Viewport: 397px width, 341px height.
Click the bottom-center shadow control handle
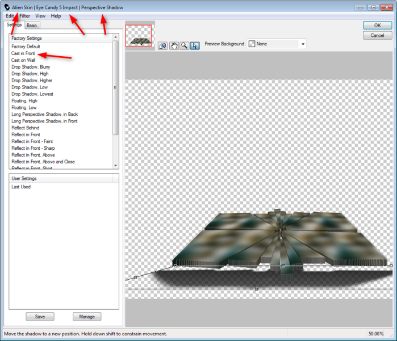pos(257,289)
